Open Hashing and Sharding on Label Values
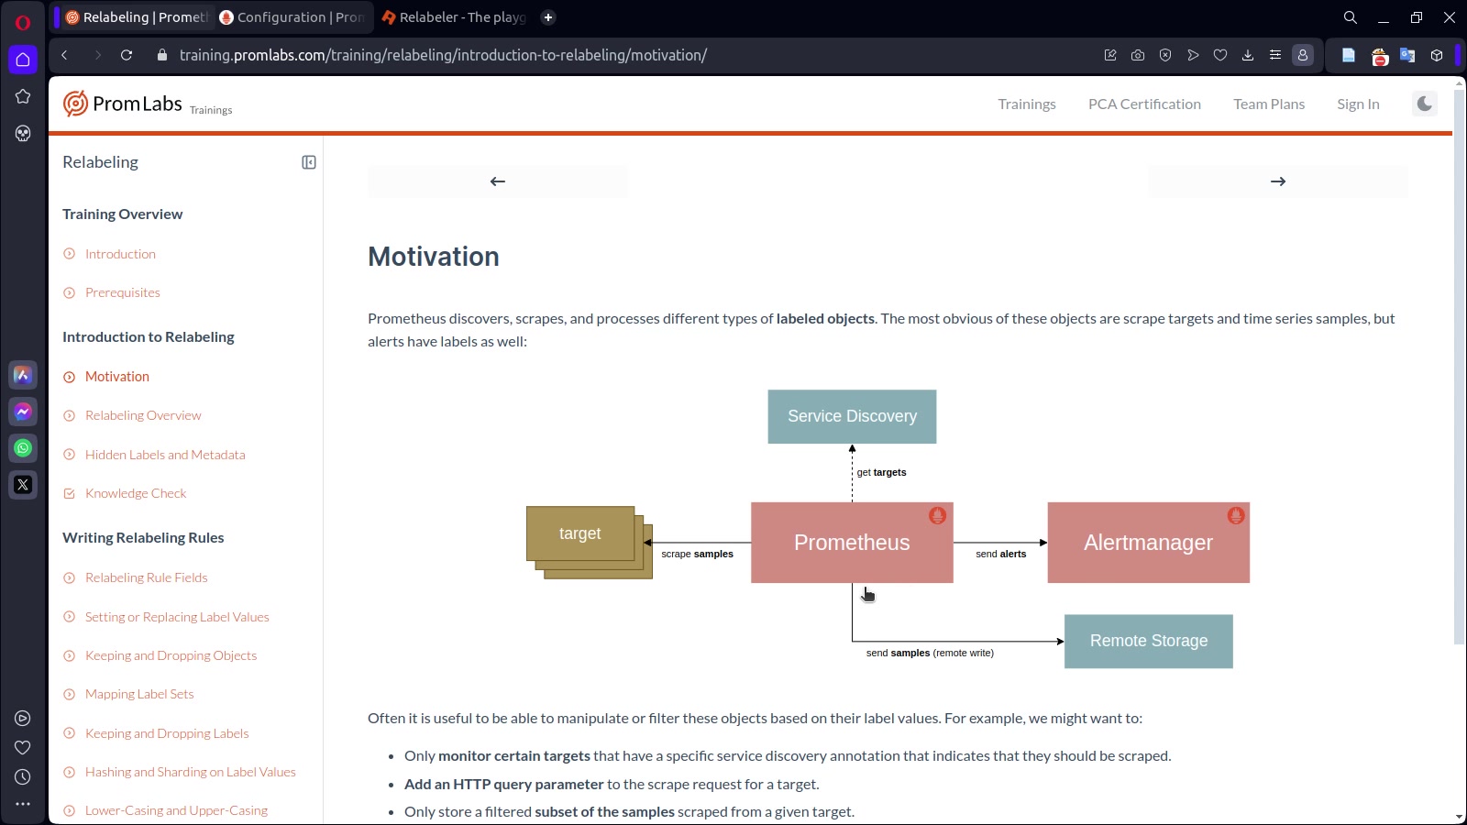Screen dimensions: 1467x825 (x=191, y=772)
